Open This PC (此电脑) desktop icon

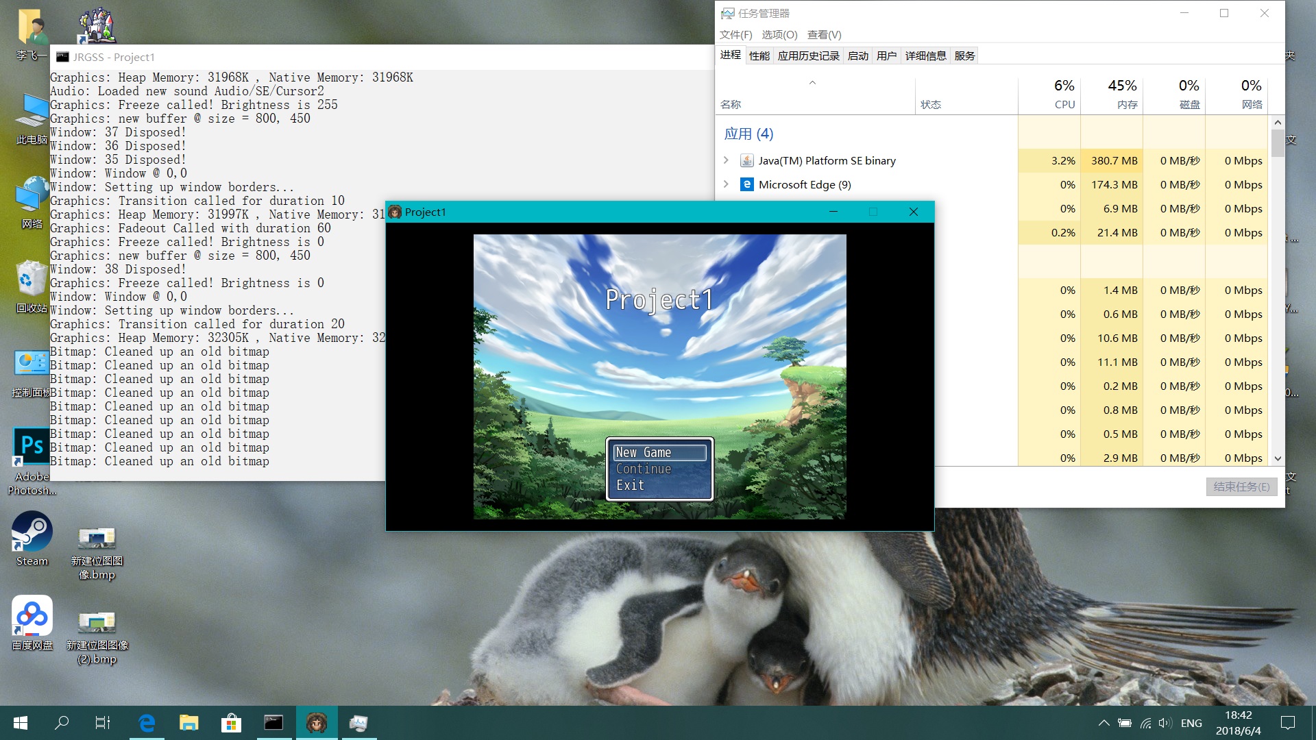32,119
